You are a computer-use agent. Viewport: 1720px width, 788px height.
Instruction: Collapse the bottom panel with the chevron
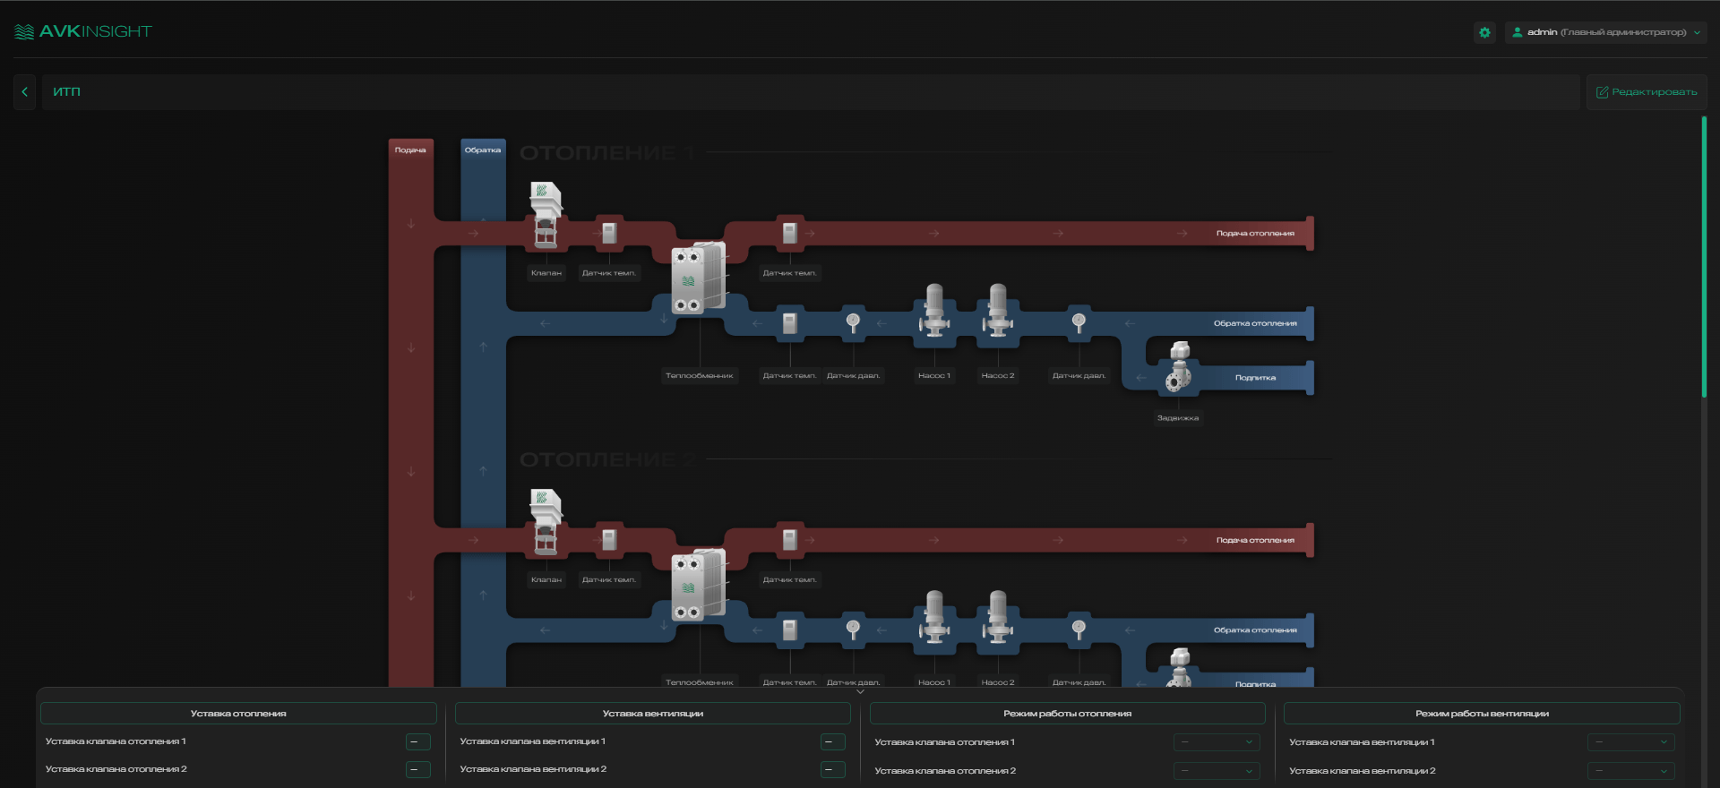click(x=860, y=691)
